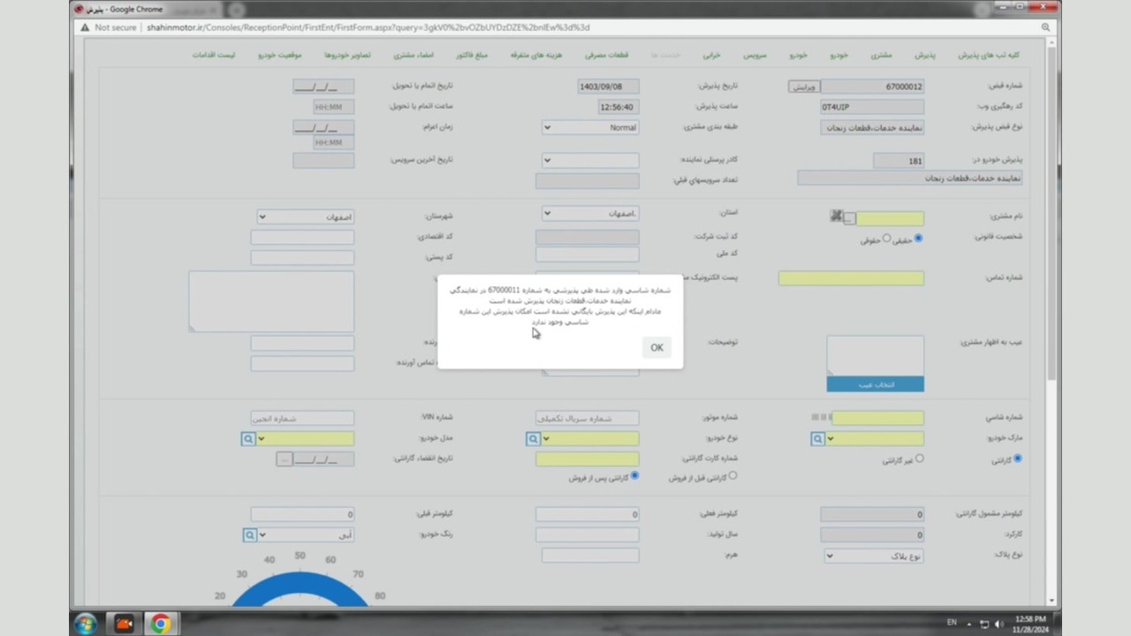
Task: Click the search icon beside مارک خودرو dropdown
Action: [x=817, y=438]
